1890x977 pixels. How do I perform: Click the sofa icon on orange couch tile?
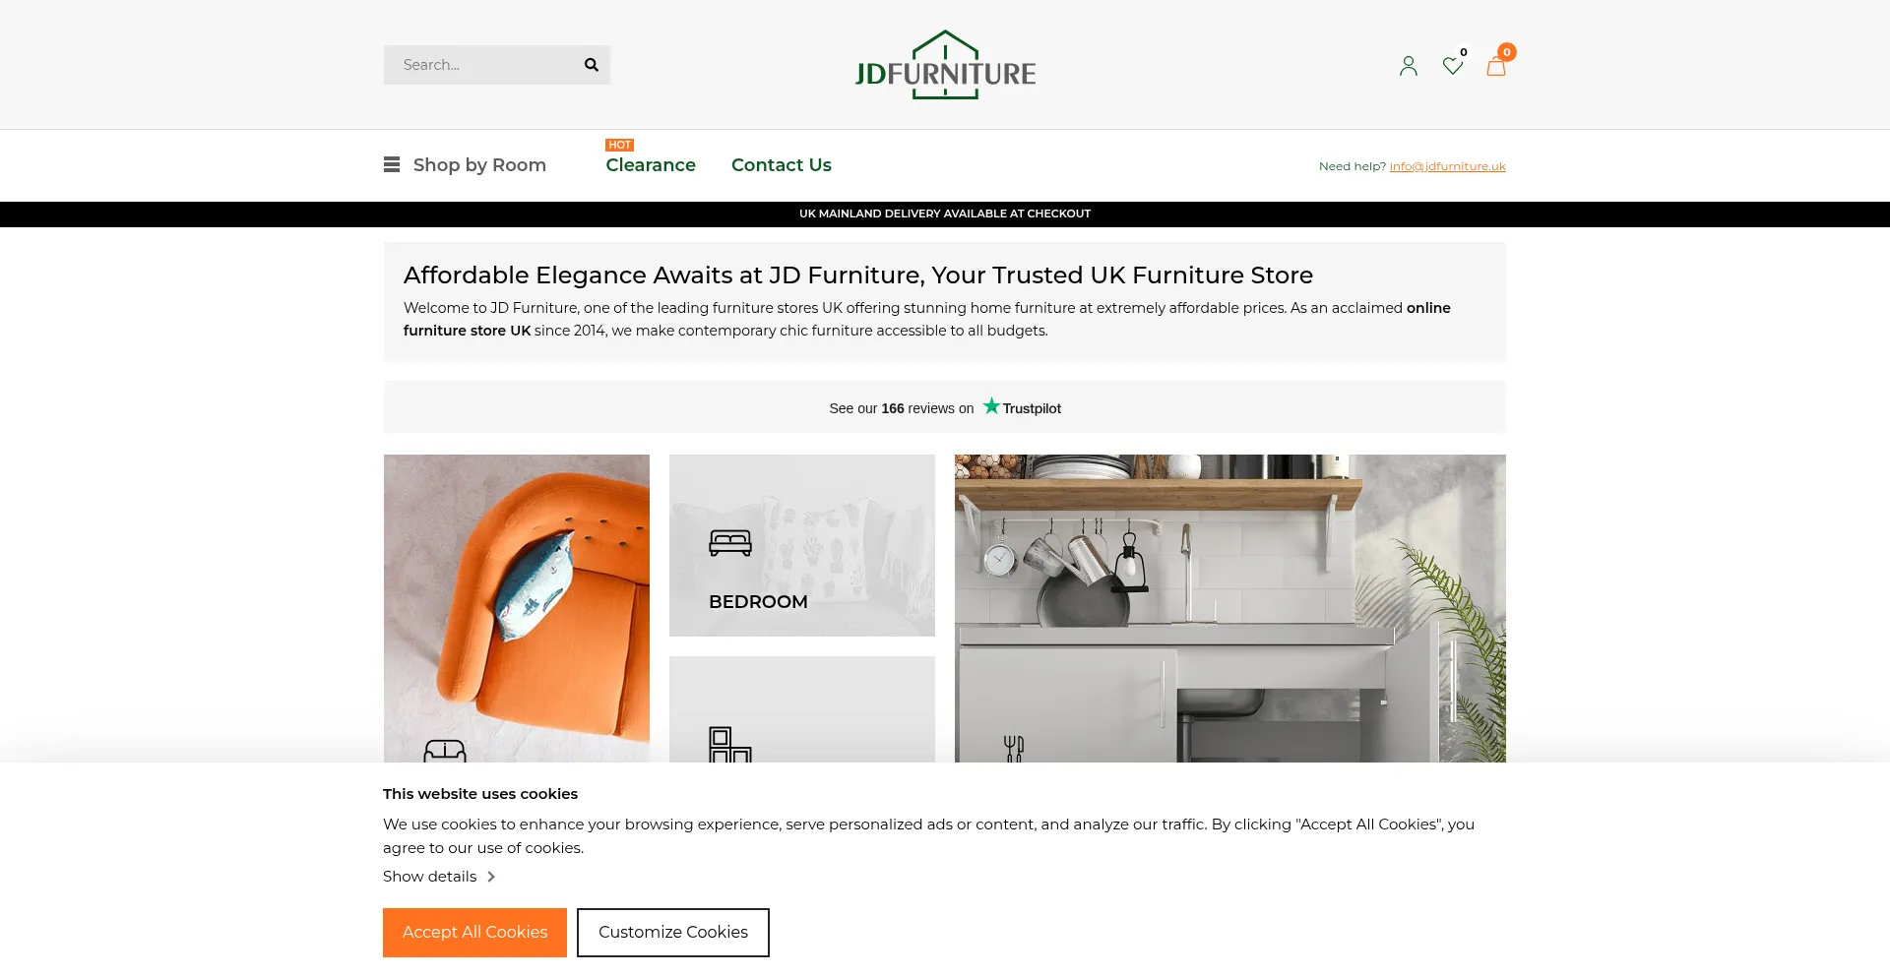(x=445, y=751)
